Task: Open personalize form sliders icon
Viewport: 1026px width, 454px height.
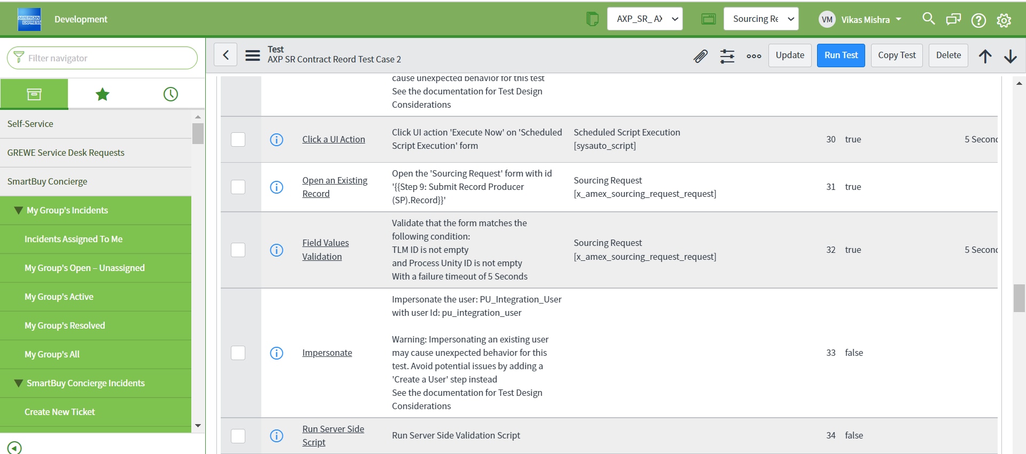Action: click(727, 56)
